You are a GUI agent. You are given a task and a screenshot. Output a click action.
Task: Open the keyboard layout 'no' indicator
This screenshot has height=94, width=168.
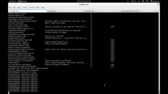(x=128, y=1)
